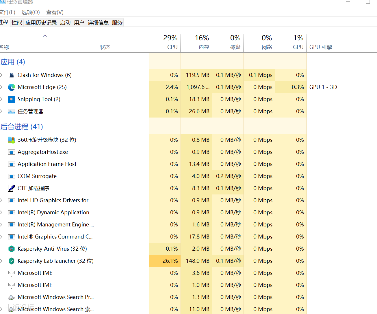
Task: Sort processes by the 内存 column header
Action: click(196, 43)
